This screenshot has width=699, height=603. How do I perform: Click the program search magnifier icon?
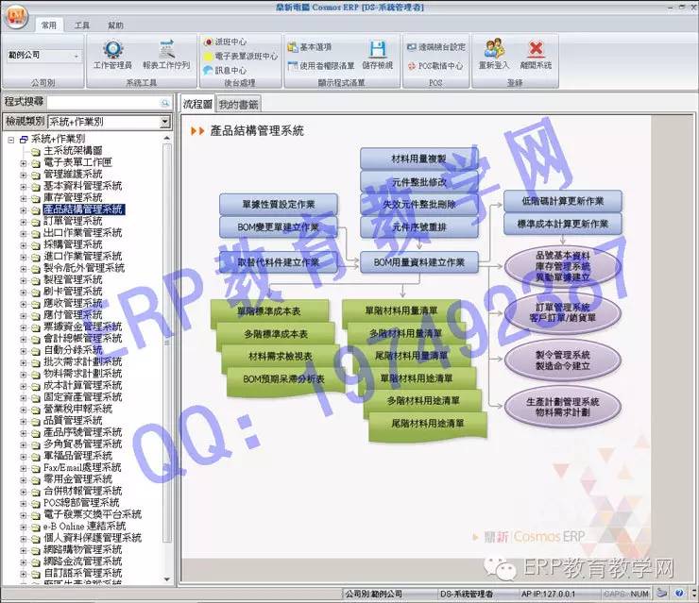pyautogui.click(x=165, y=101)
